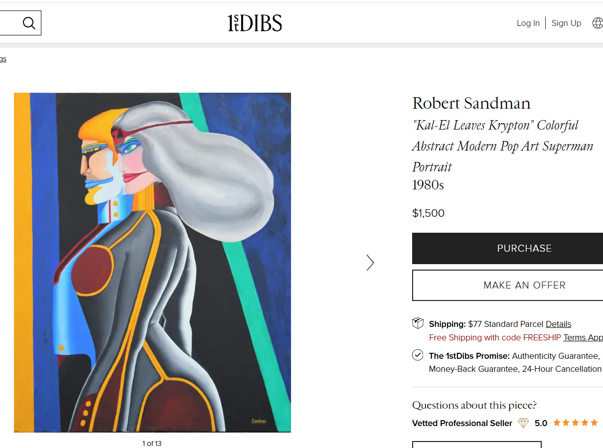Click the search magnifier icon
Viewport: 603px width, 448px height.
click(x=29, y=23)
